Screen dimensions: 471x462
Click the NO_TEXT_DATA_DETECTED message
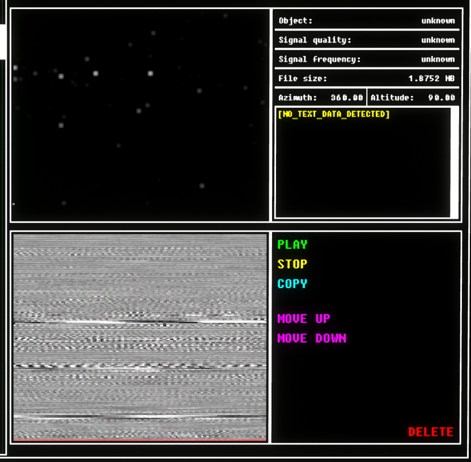[334, 115]
